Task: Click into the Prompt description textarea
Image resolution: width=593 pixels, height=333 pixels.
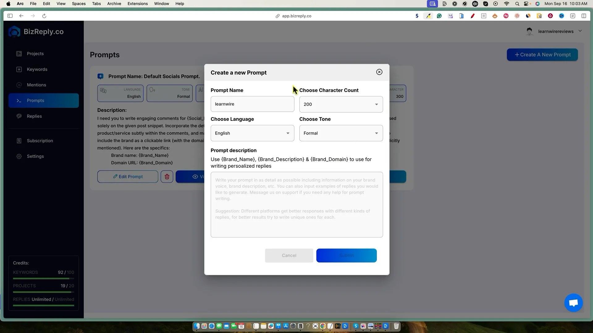Action: [296, 205]
